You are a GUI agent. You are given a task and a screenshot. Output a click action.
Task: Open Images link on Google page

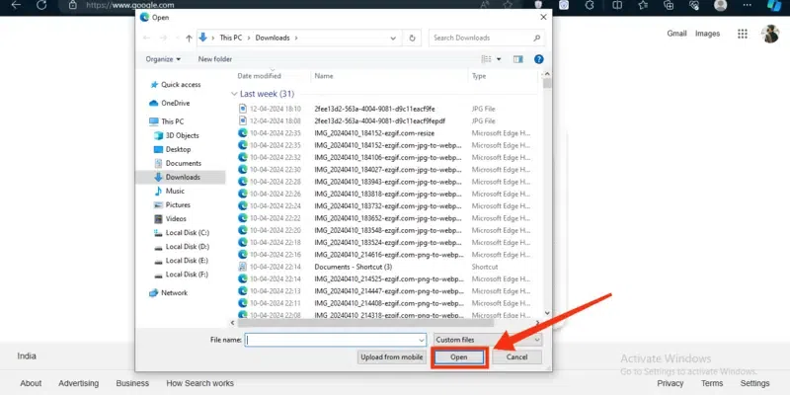tap(707, 34)
